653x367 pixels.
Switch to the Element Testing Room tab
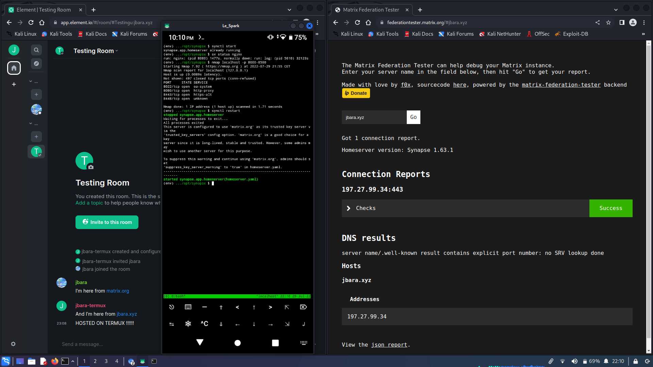click(44, 10)
